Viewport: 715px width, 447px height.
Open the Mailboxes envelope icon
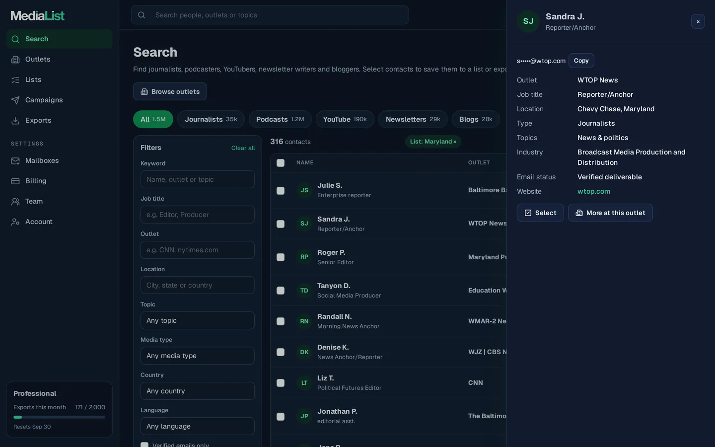(x=15, y=161)
